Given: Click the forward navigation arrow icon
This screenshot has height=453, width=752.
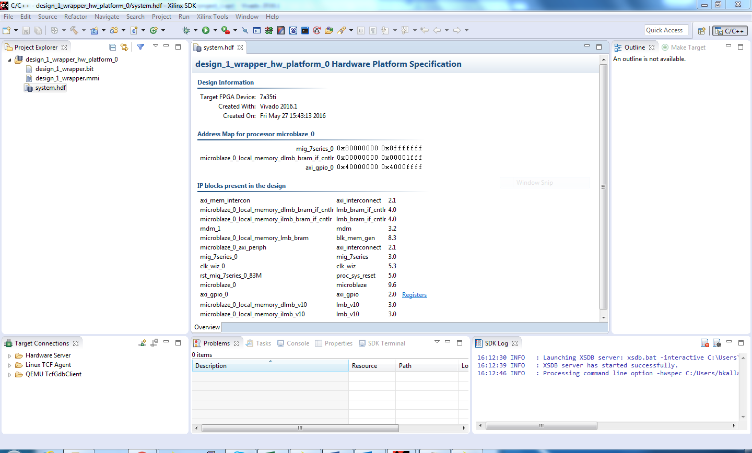Looking at the screenshot, I should tap(457, 30).
